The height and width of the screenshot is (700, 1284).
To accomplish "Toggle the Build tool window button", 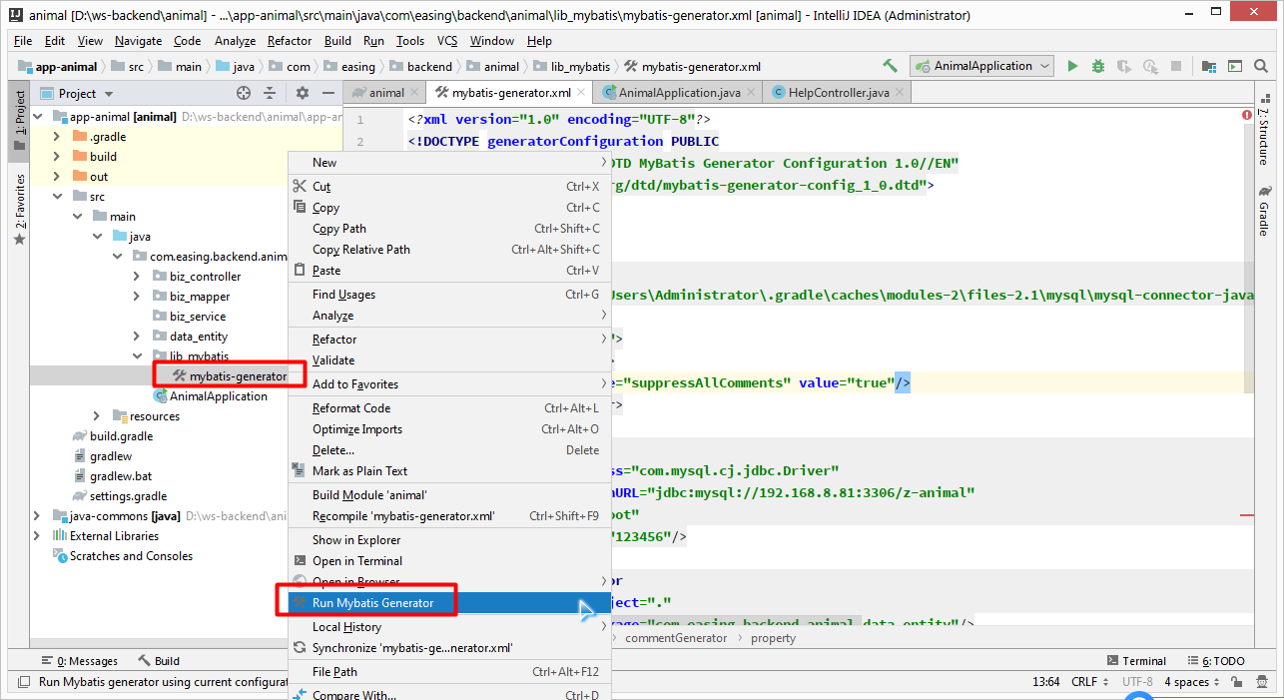I will tap(159, 661).
